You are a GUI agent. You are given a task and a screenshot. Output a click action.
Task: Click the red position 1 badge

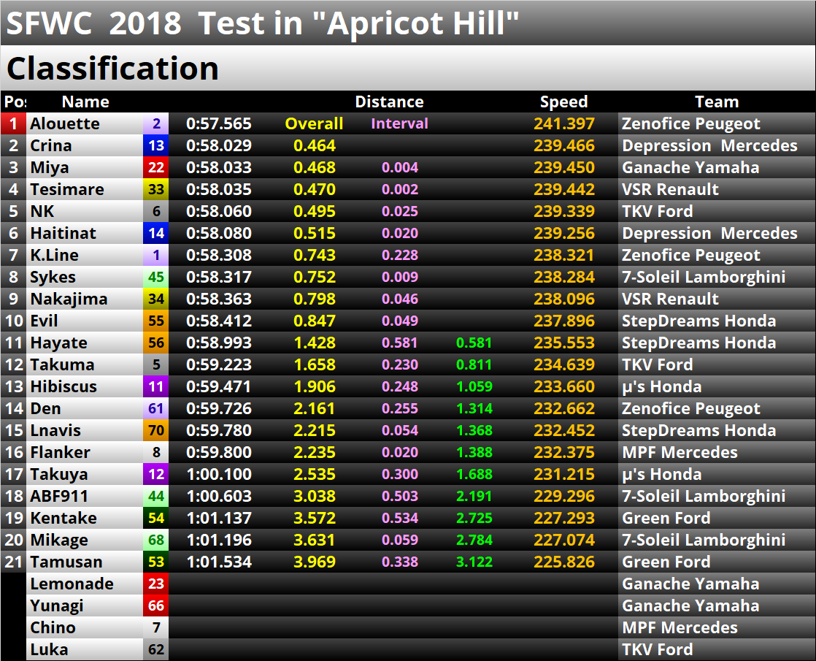coord(14,123)
